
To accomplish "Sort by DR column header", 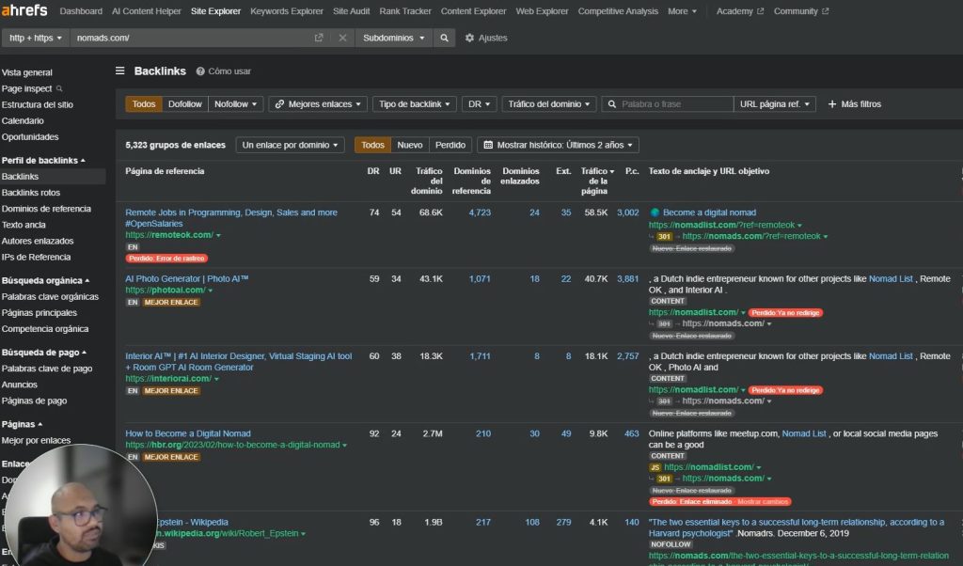I will click(372, 171).
